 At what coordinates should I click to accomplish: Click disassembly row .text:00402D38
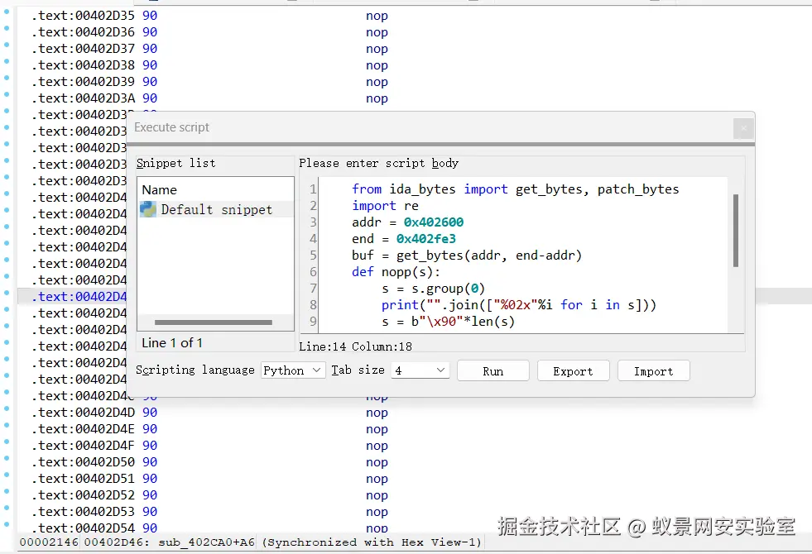coord(209,65)
